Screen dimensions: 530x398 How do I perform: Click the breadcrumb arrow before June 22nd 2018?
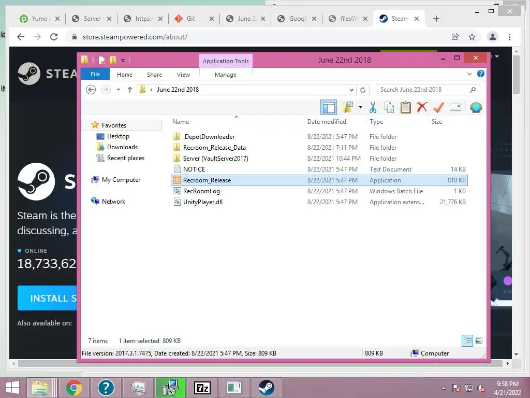click(x=152, y=90)
